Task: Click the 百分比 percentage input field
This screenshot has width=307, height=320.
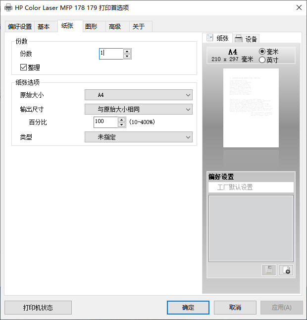Action: tap(105, 122)
